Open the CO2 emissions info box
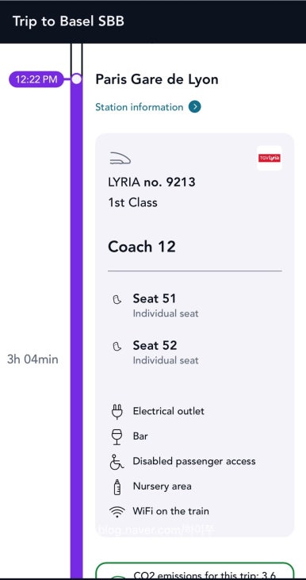Image resolution: width=306 pixels, height=580 pixels. click(195, 570)
